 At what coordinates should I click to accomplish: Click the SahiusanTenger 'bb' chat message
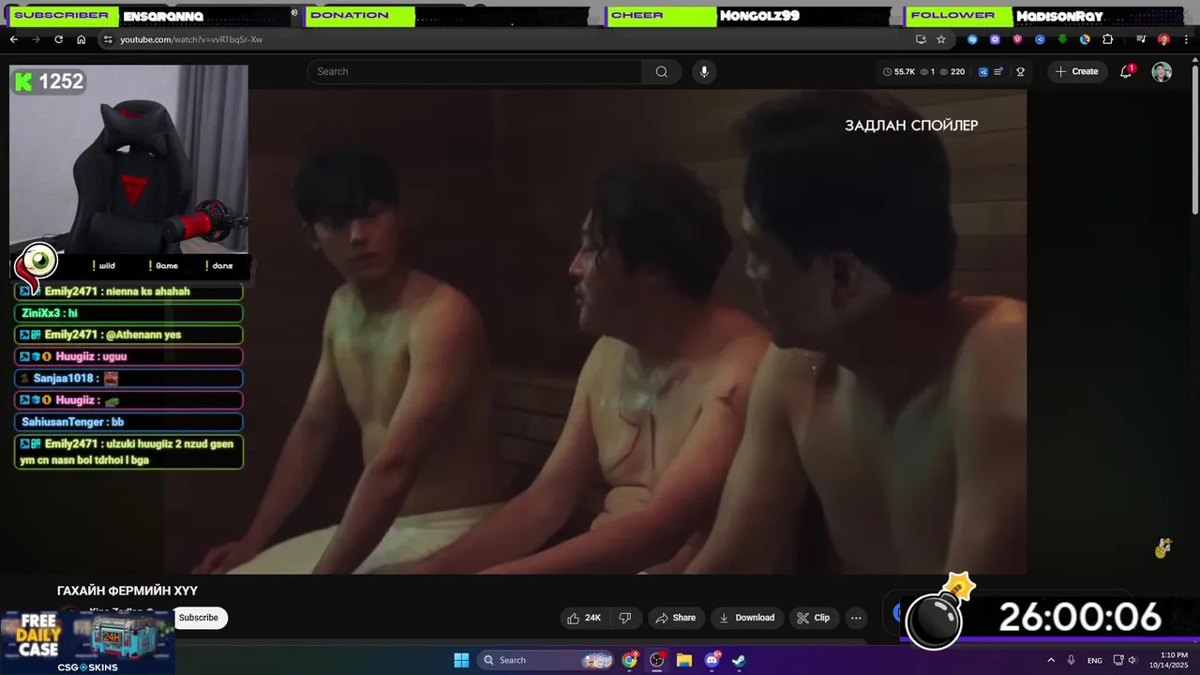[128, 422]
